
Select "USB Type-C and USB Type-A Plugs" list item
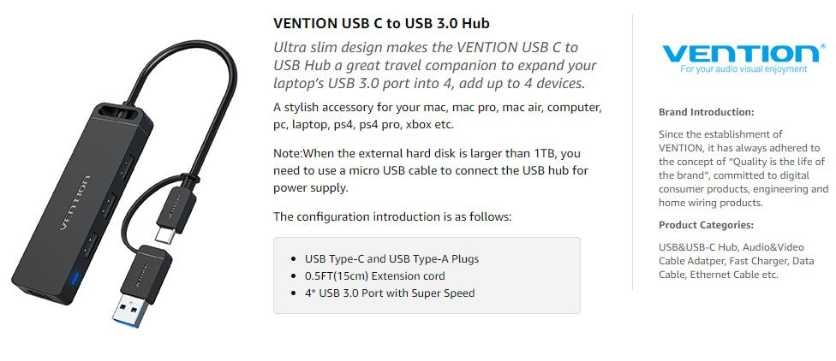[391, 259]
